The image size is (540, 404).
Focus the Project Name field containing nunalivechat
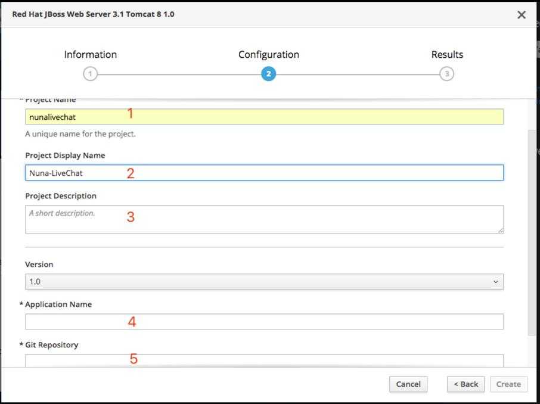tap(264, 117)
